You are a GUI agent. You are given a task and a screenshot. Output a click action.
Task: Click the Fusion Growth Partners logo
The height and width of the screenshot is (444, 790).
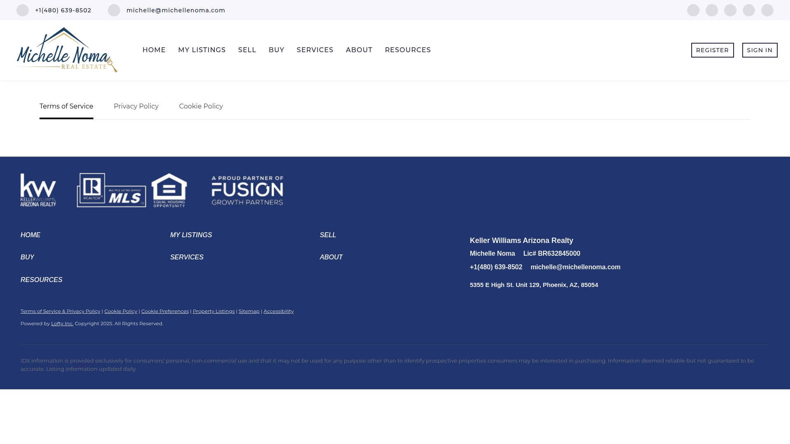(247, 190)
